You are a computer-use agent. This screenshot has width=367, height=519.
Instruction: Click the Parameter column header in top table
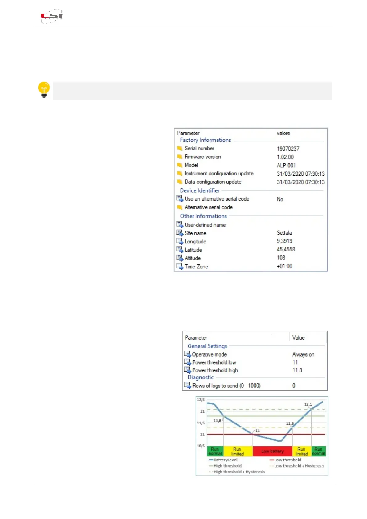(x=188, y=133)
